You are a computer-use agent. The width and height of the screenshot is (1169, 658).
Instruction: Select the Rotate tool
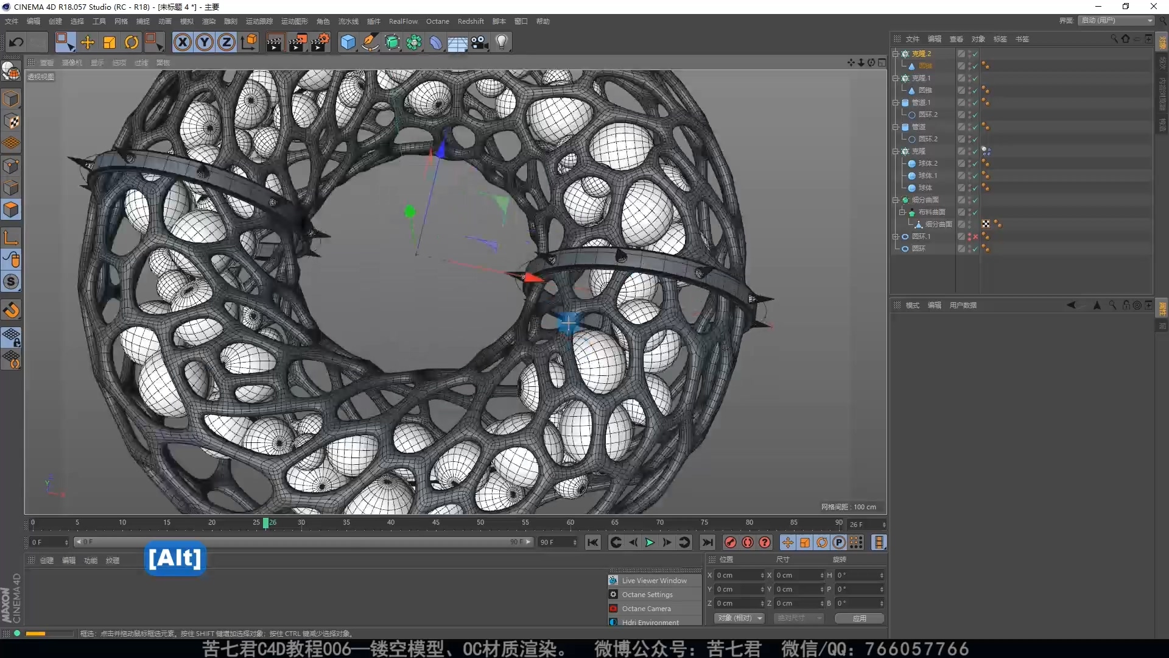coord(132,42)
